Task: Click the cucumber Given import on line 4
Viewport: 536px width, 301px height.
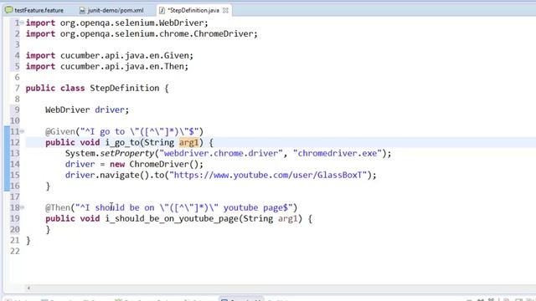Action: click(x=110, y=55)
